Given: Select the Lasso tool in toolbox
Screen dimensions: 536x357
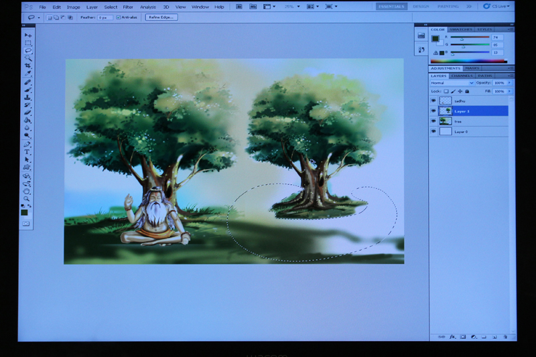Looking at the screenshot, I should (x=28, y=50).
